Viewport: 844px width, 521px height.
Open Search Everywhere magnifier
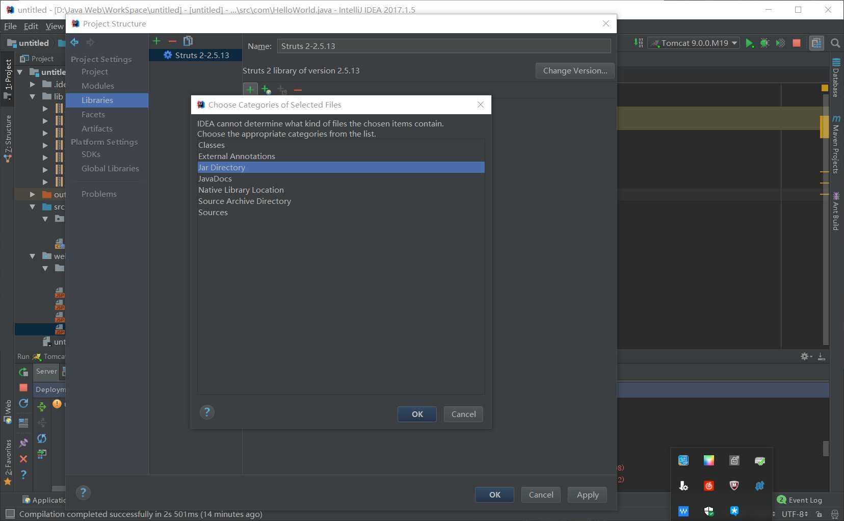(835, 43)
